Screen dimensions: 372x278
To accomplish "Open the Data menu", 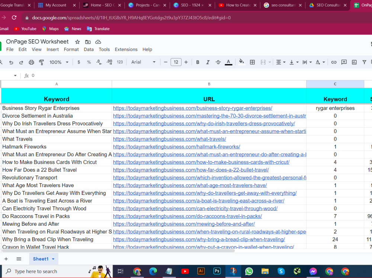I will pos(89,49).
